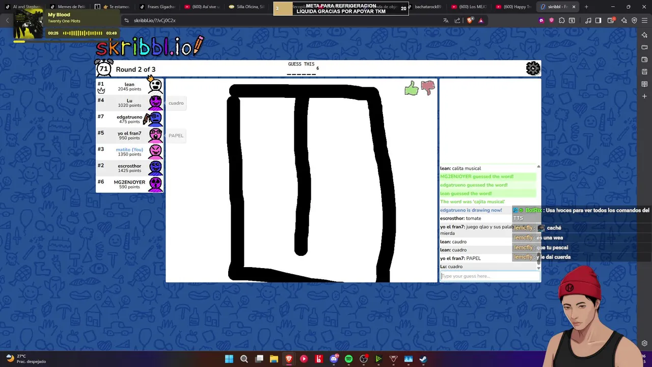Viewport: 652px width, 367px height.
Task: Click the share page icon
Action: pos(457,20)
